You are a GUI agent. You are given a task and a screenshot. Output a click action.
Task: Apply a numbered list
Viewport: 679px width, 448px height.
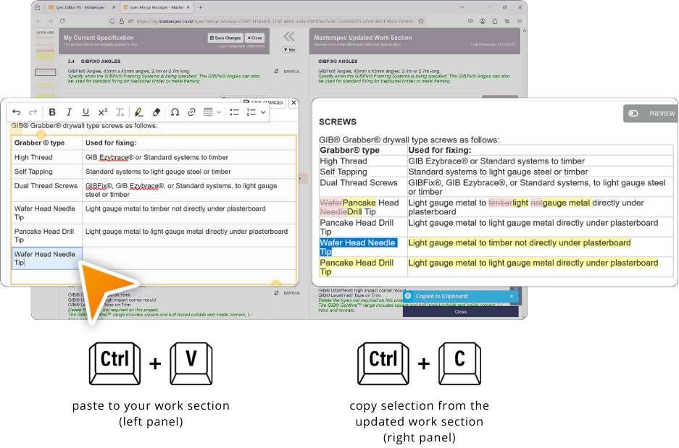[251, 112]
